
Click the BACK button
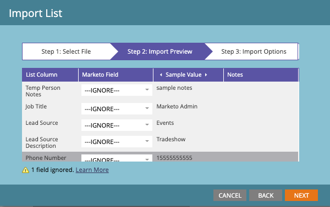point(266,196)
